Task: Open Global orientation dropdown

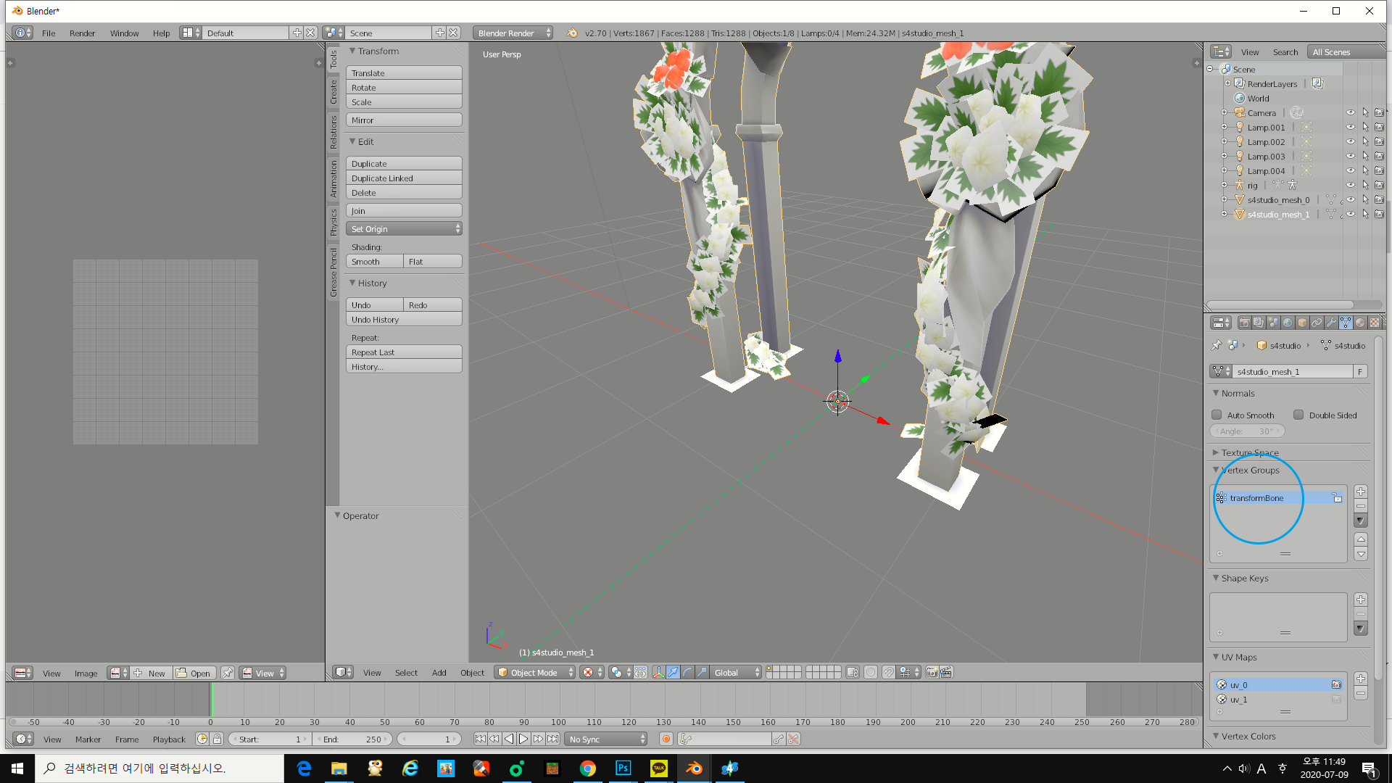Action: 736,672
